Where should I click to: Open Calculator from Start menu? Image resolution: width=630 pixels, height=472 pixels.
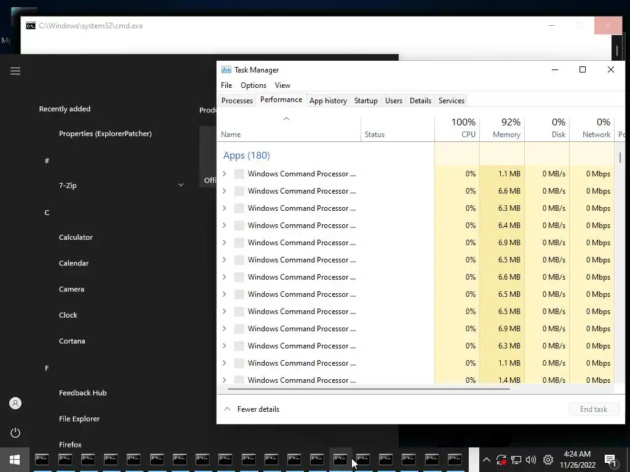coord(76,237)
